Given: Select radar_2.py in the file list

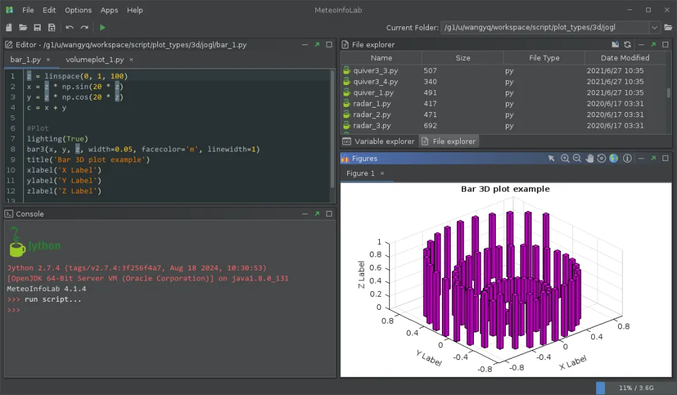Looking at the screenshot, I should pyautogui.click(x=372, y=115).
